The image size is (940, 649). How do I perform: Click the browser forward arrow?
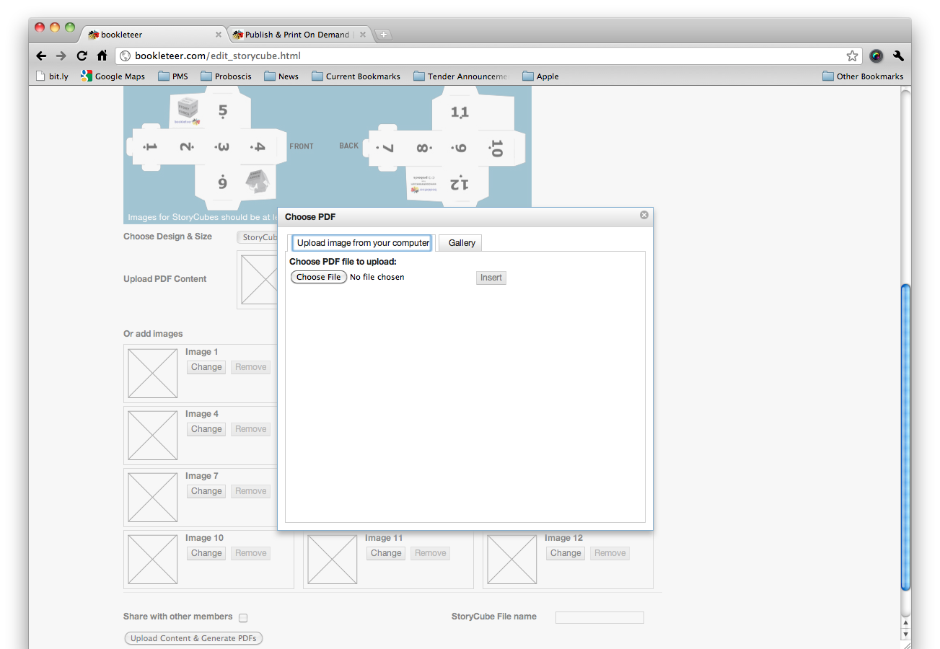[x=61, y=56]
